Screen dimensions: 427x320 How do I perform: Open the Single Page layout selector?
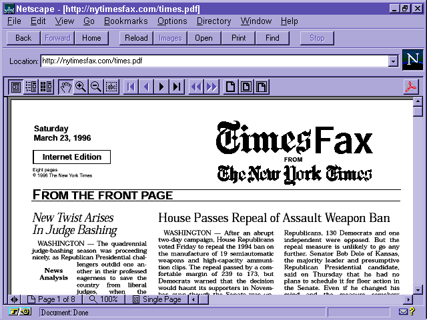157,299
